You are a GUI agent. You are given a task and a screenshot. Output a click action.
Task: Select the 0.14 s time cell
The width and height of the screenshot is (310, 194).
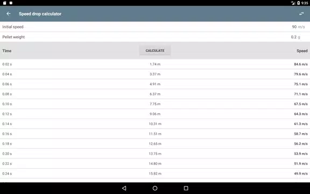coord(7,124)
